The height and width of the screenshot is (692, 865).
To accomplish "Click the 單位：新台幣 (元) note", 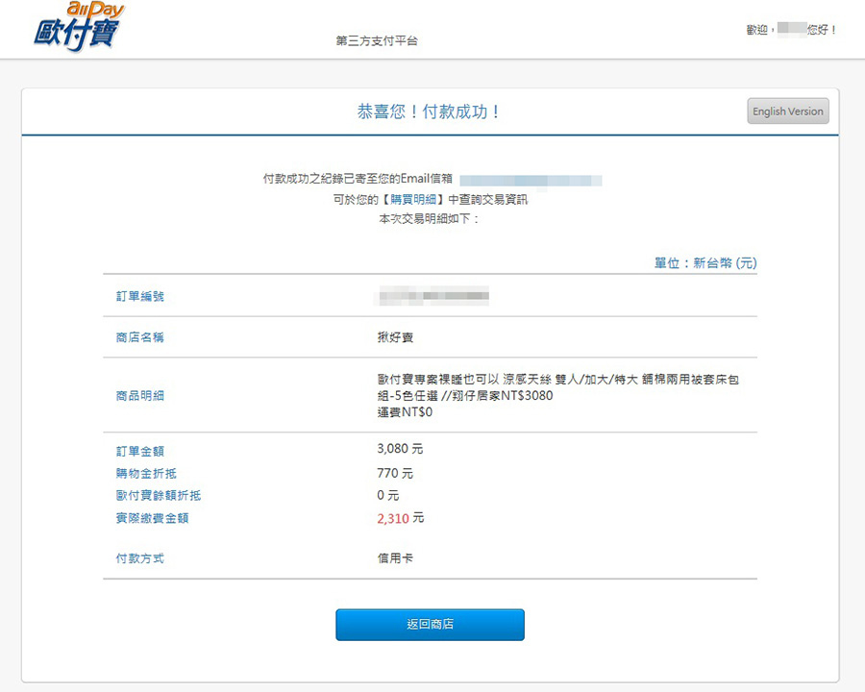I will pyautogui.click(x=705, y=262).
